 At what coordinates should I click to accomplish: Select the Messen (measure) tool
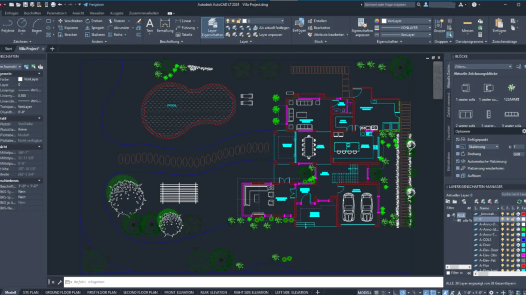point(467,26)
